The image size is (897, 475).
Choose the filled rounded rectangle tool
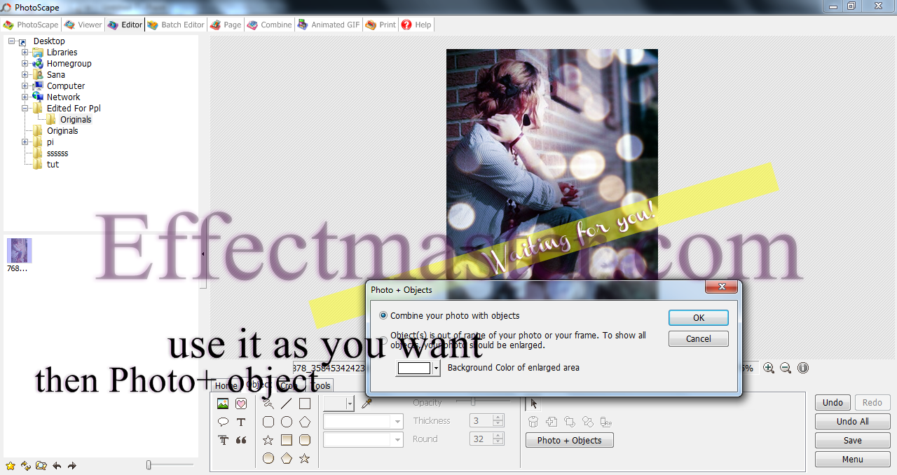point(305,440)
